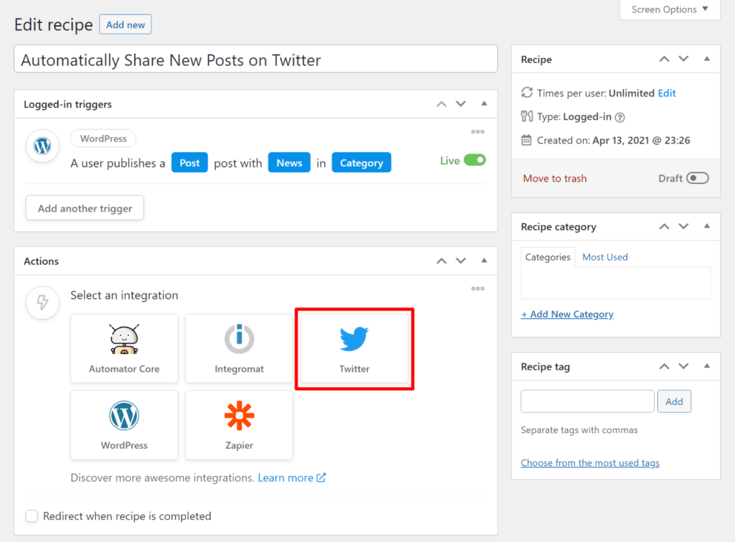Move Recipe panel down
This screenshot has height=542, width=735.
pyautogui.click(x=683, y=59)
